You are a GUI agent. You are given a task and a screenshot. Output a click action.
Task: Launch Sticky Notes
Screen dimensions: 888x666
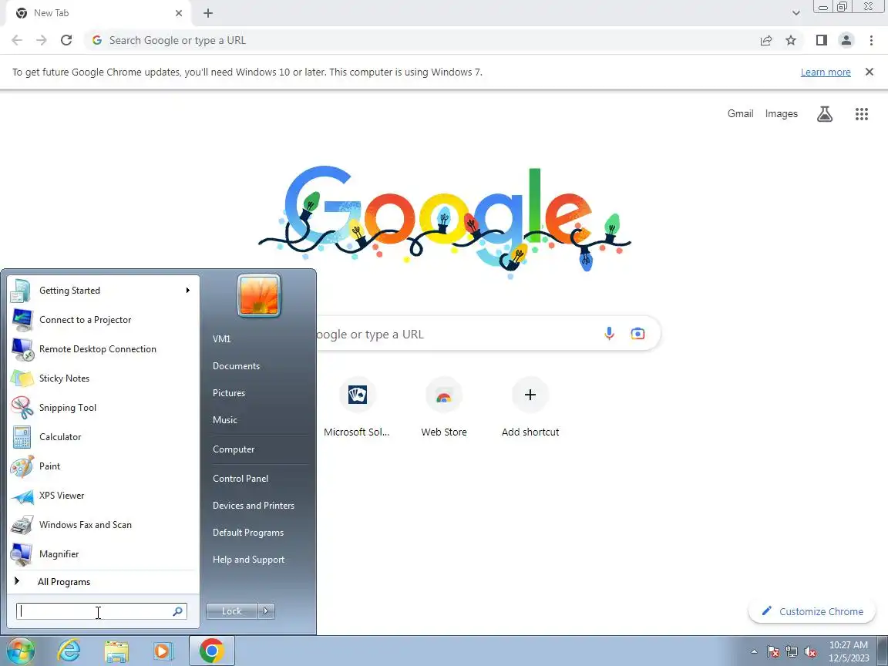103,378
